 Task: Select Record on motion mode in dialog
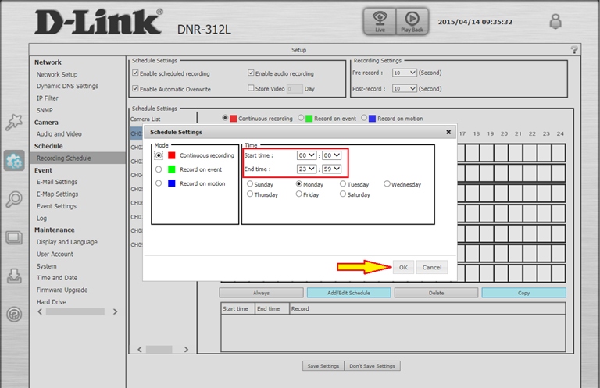click(x=159, y=183)
